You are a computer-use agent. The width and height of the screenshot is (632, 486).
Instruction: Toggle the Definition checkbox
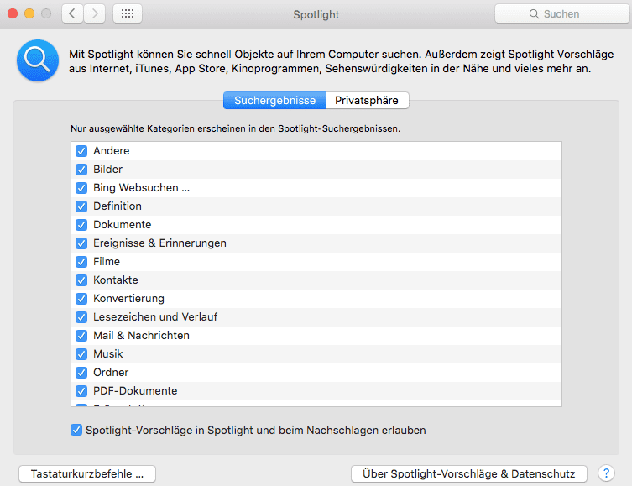(81, 206)
